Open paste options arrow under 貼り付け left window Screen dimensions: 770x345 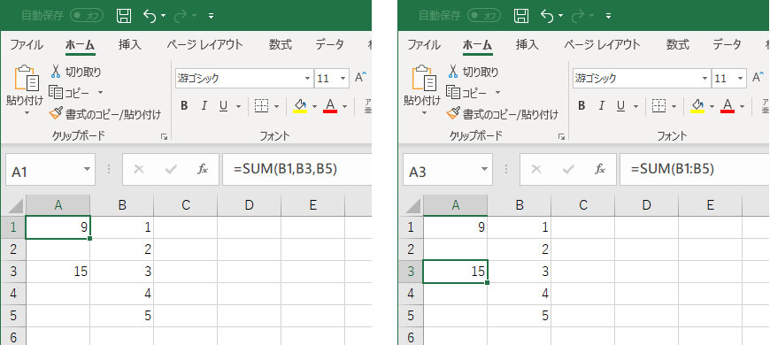point(27,112)
